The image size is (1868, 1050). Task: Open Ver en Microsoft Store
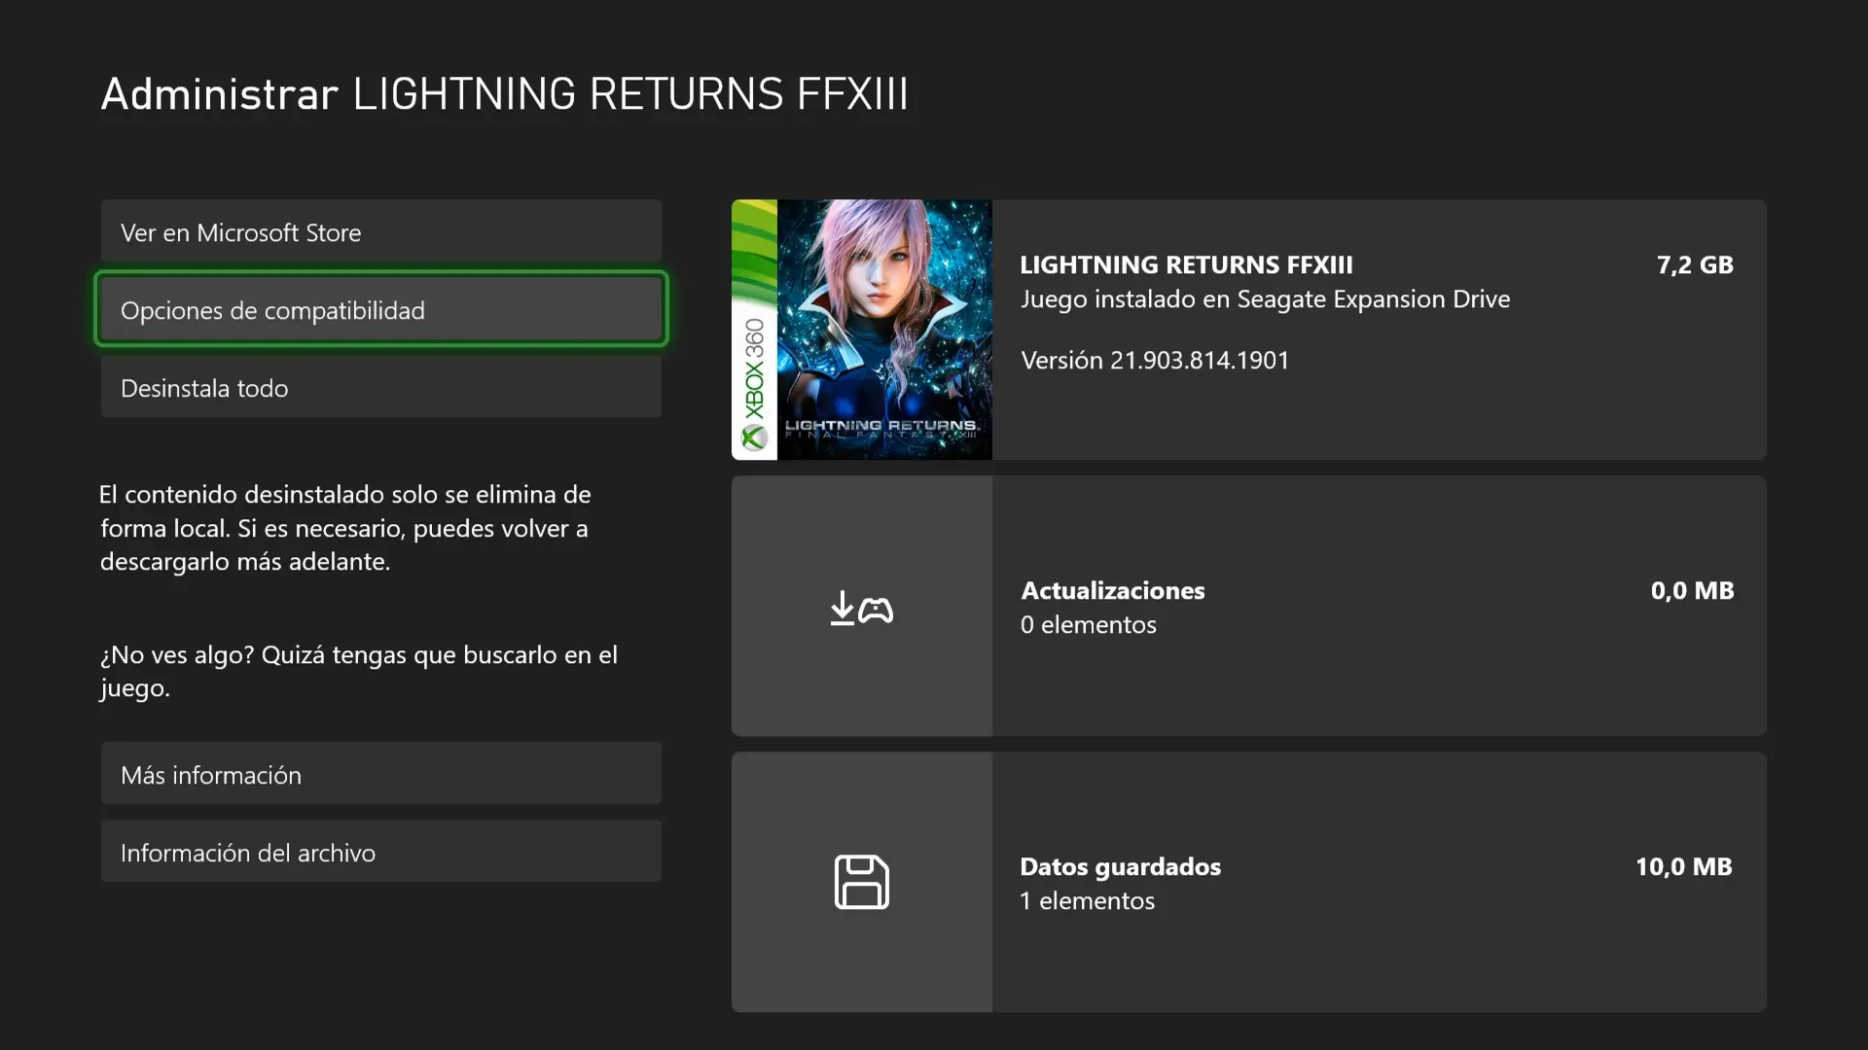coord(381,231)
